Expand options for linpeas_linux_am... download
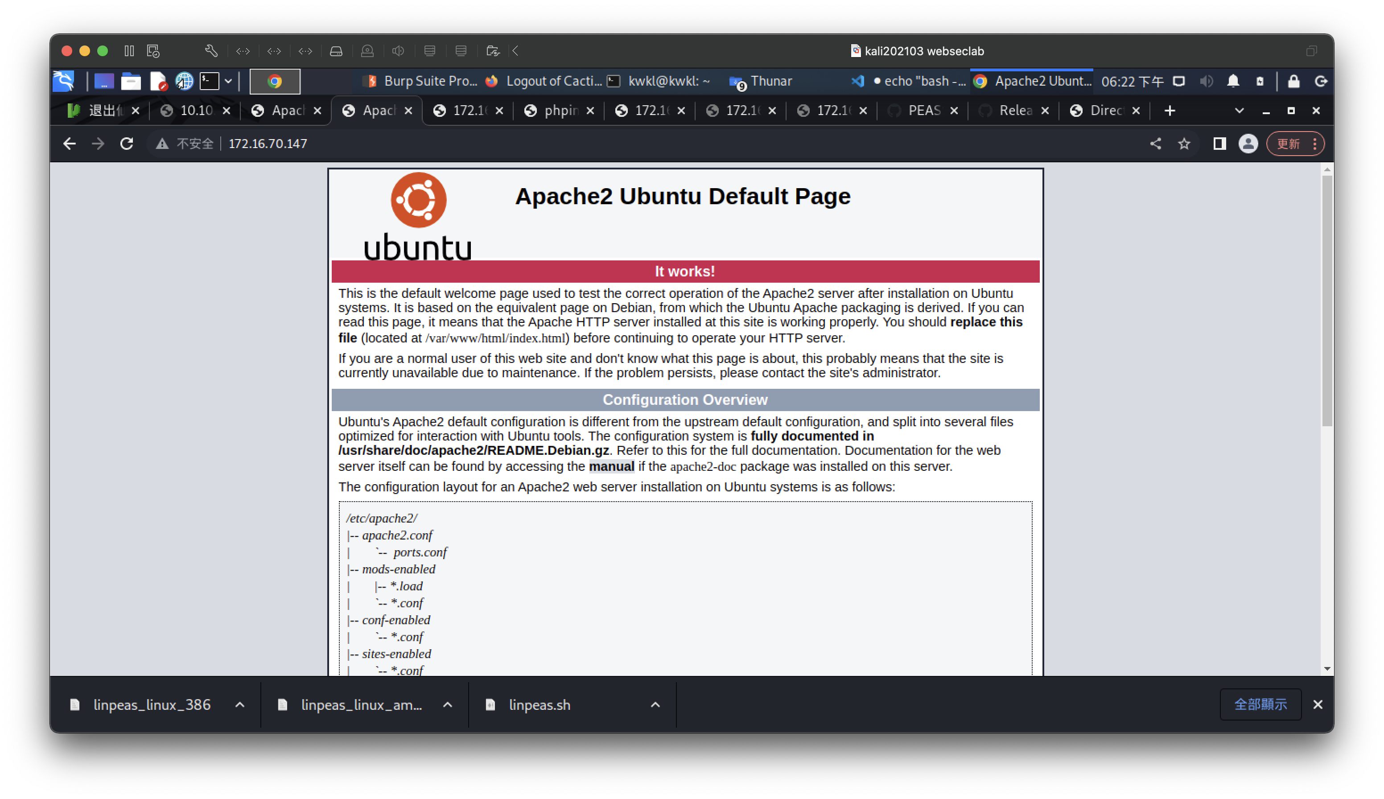The height and width of the screenshot is (799, 1384). point(447,705)
